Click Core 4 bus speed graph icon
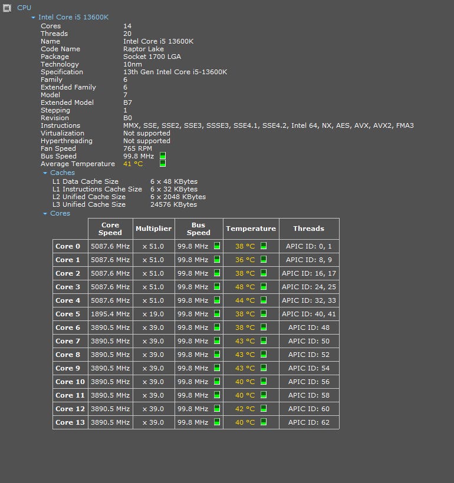The height and width of the screenshot is (483, 454). pos(217,300)
